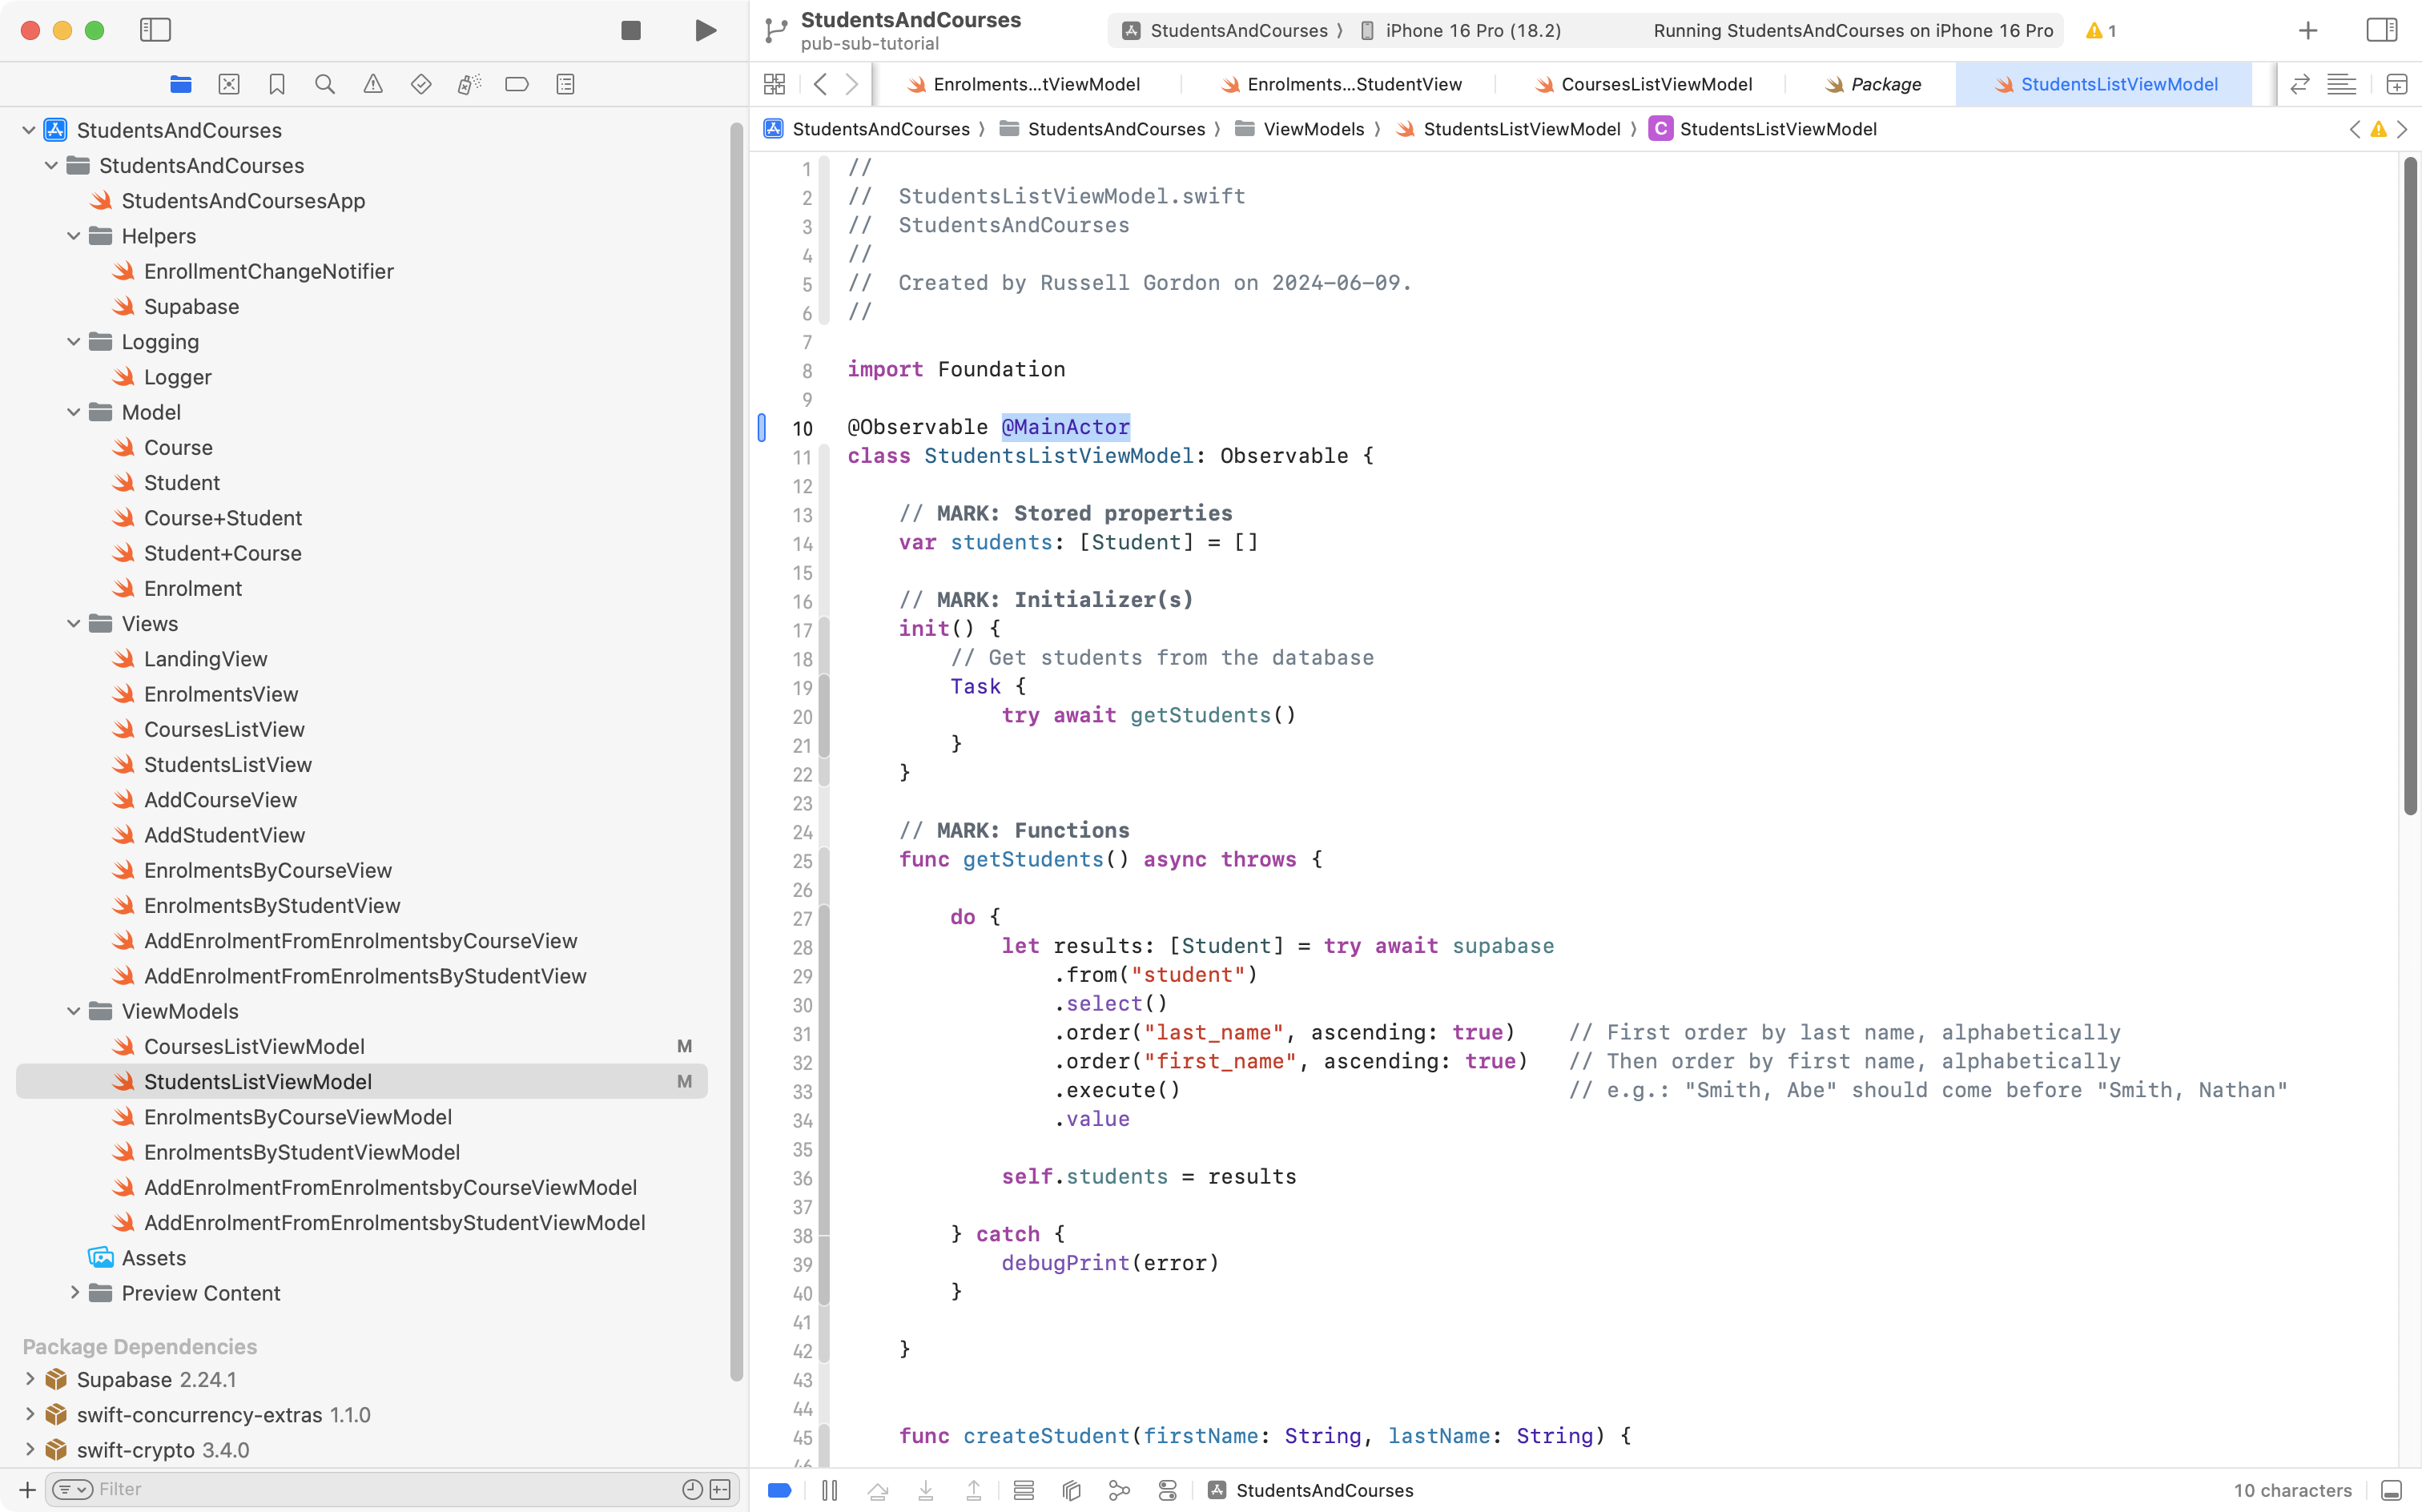Open the Debug Memory Graph icon
Viewport: 2422px width, 1512px height.
pyautogui.click(x=1119, y=1490)
